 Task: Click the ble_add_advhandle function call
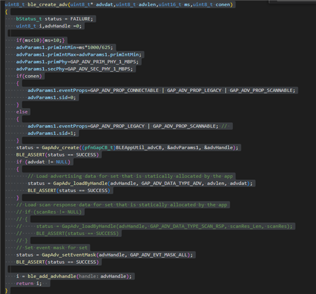coord(52,276)
